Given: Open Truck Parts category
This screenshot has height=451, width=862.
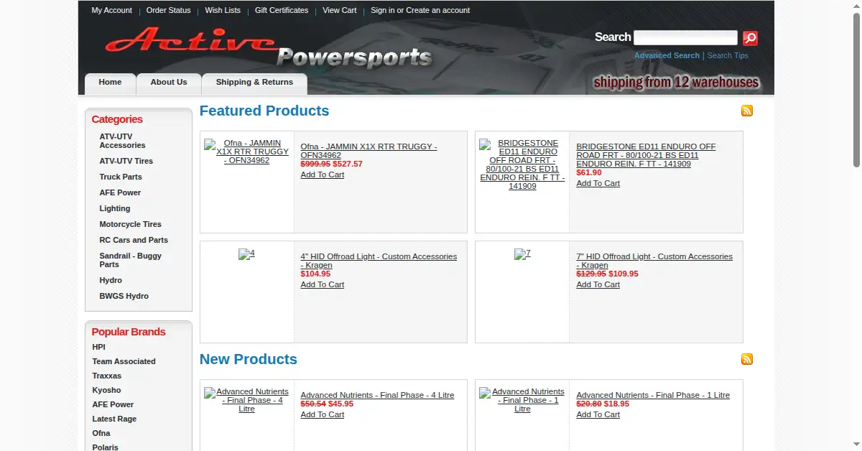Looking at the screenshot, I should [121, 177].
